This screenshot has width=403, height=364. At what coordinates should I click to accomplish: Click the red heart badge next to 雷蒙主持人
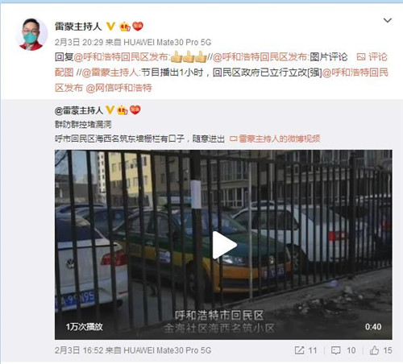tap(138, 26)
